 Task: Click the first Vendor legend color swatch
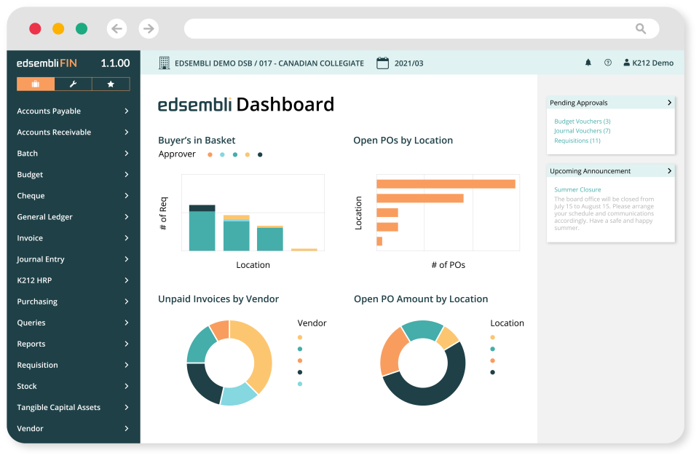click(300, 337)
